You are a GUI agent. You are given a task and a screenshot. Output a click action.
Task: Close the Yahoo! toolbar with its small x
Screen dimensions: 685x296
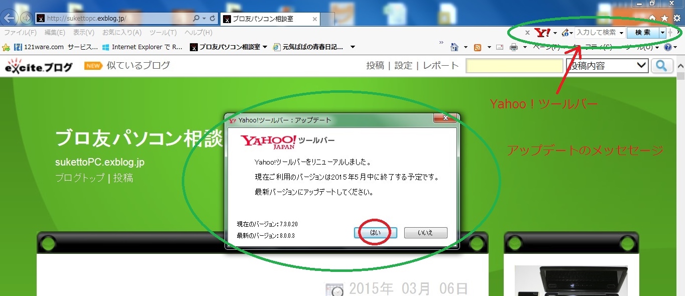tap(527, 33)
